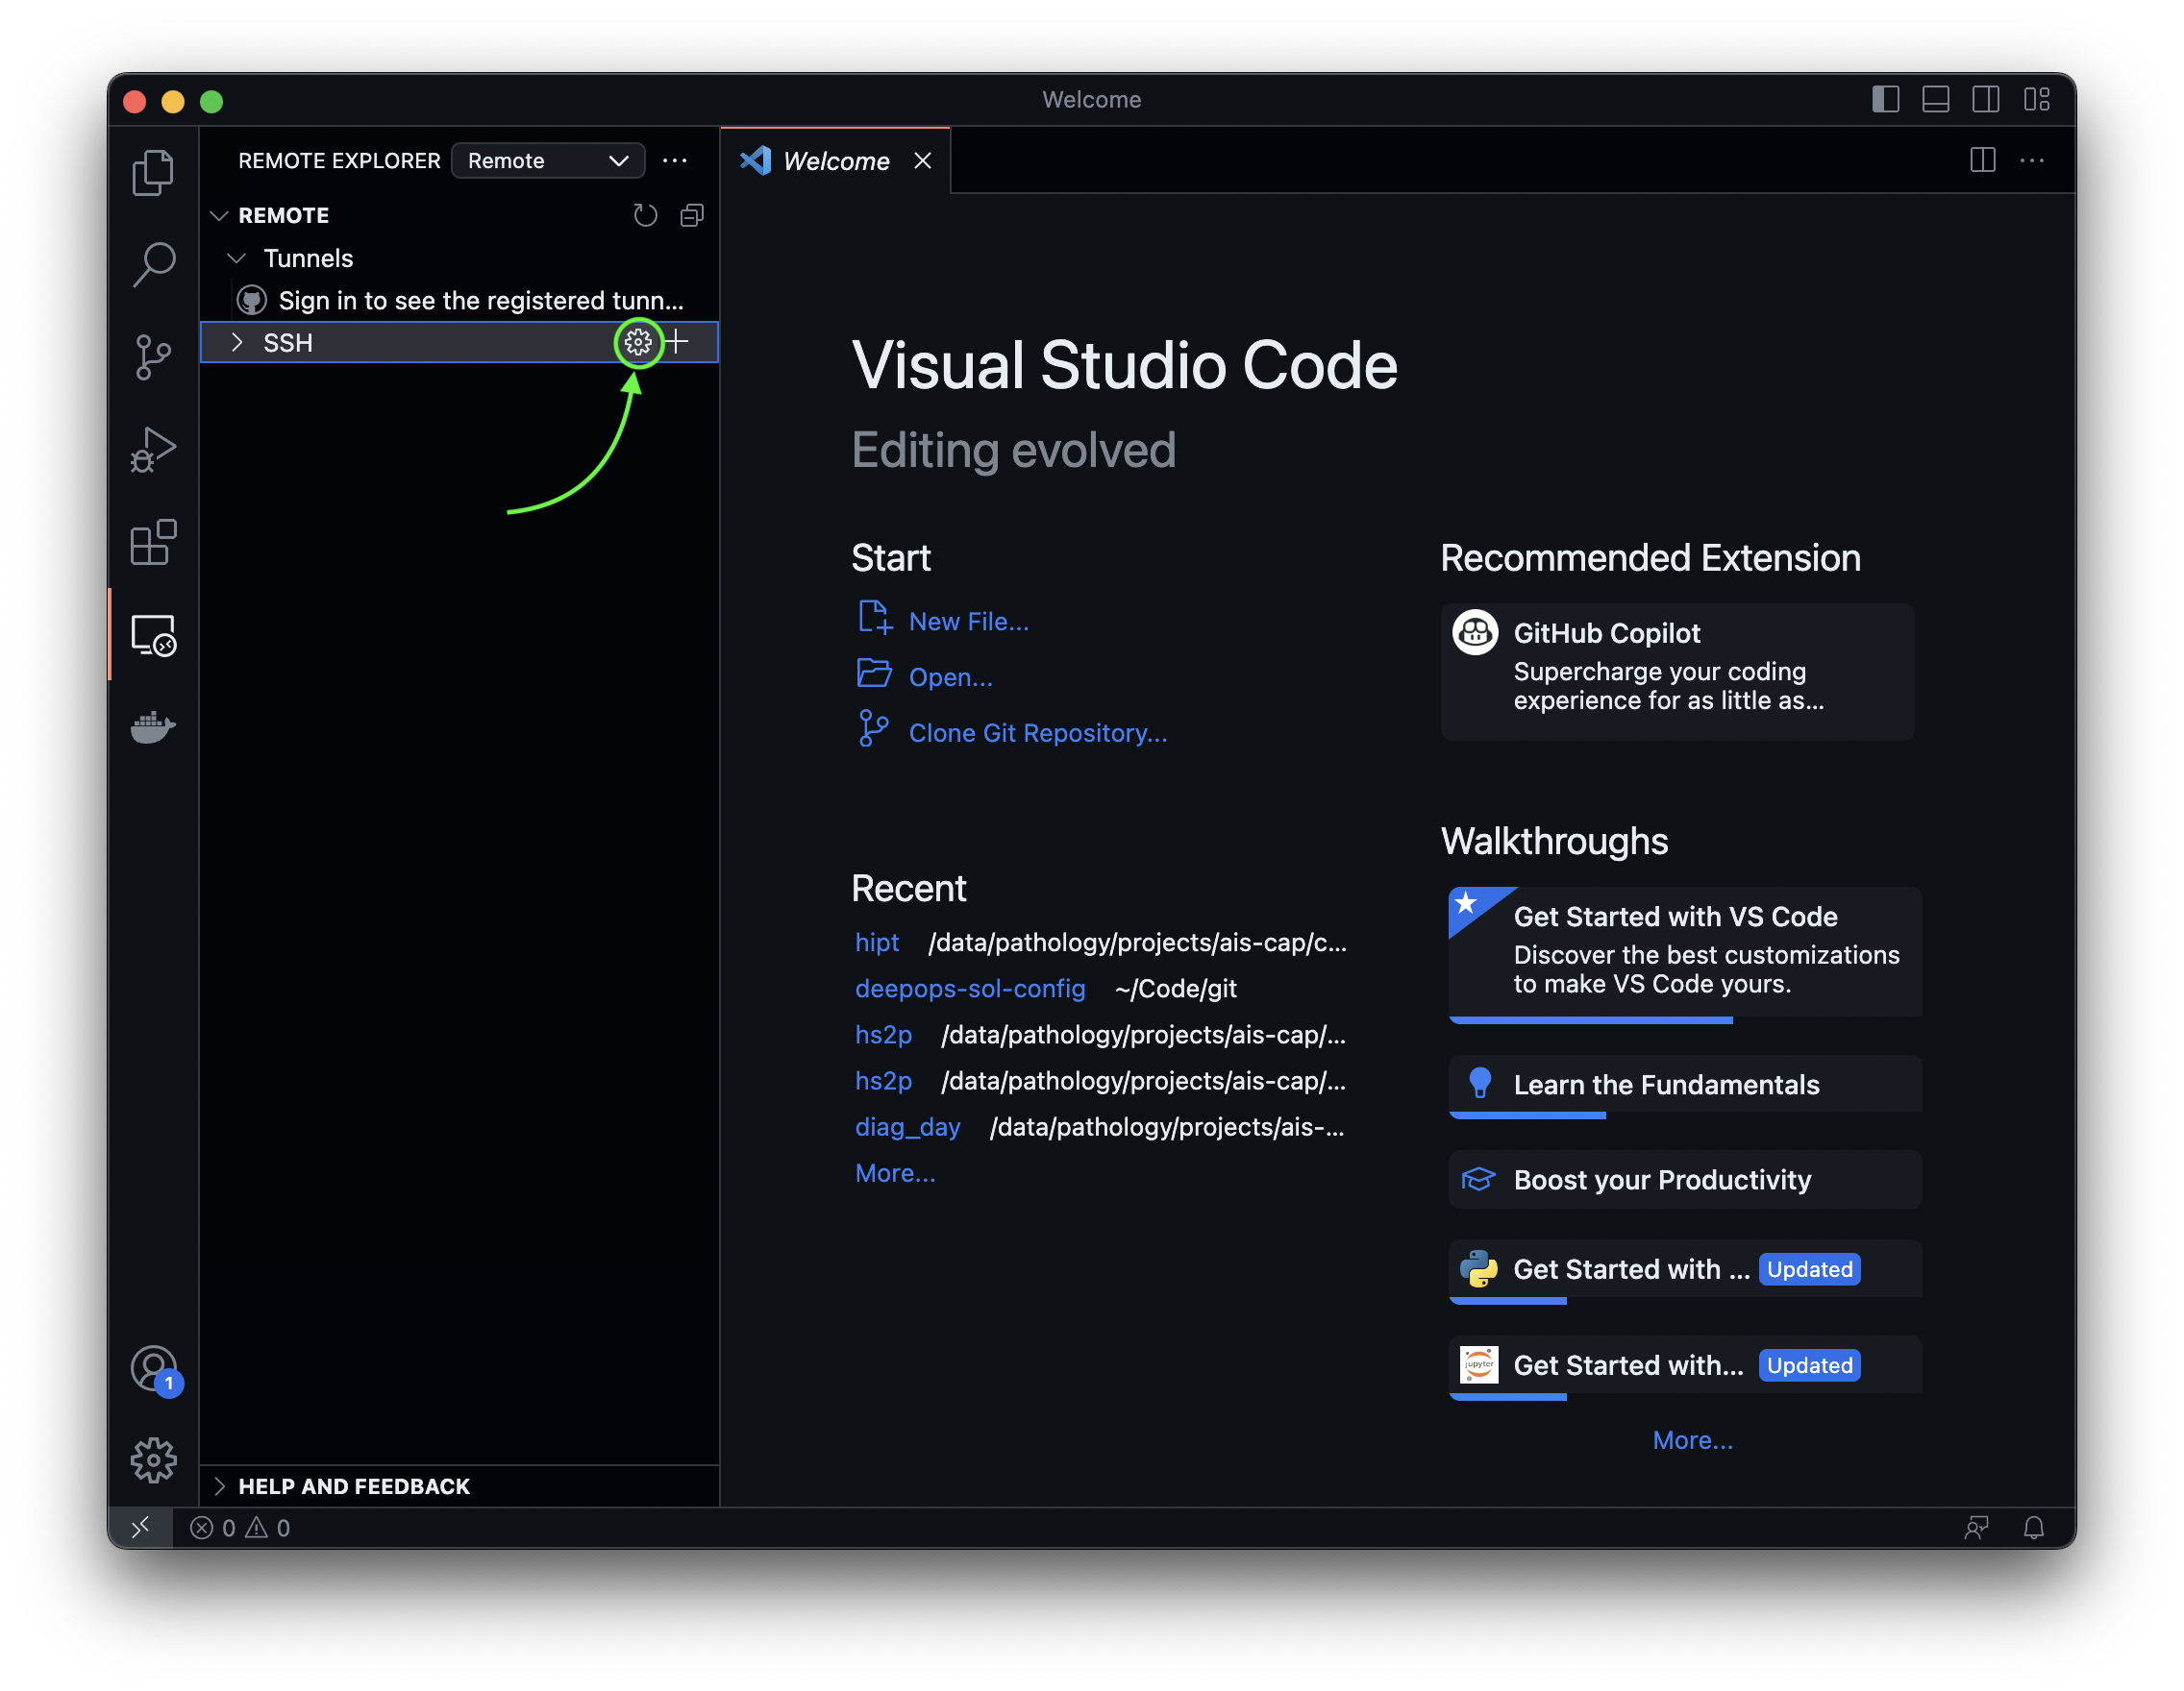Toggle the primary side bar

click(x=1885, y=99)
